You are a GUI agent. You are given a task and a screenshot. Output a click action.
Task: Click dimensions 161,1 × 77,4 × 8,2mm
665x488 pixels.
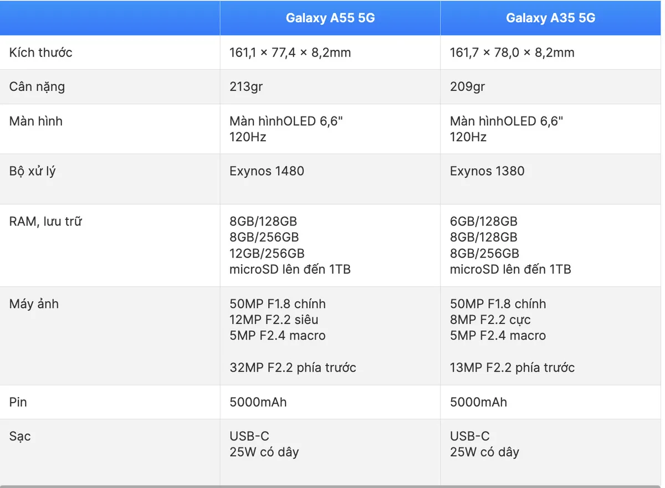click(290, 53)
